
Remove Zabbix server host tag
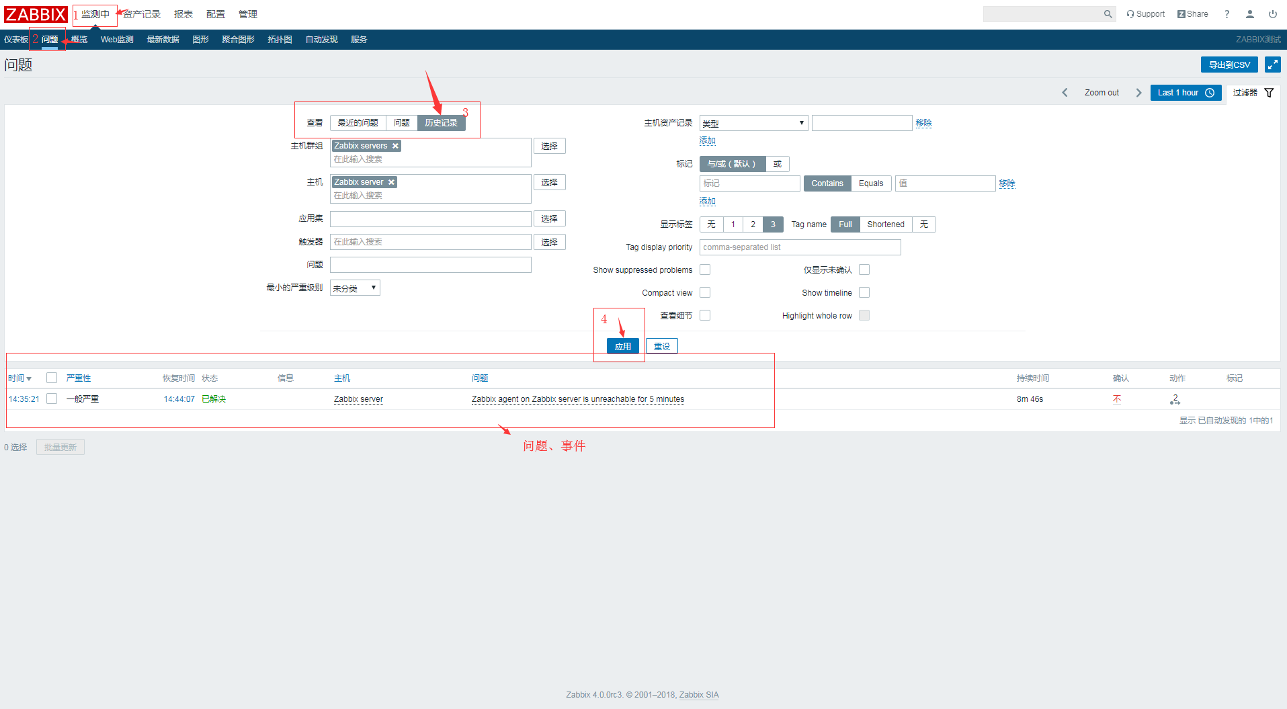tap(391, 182)
